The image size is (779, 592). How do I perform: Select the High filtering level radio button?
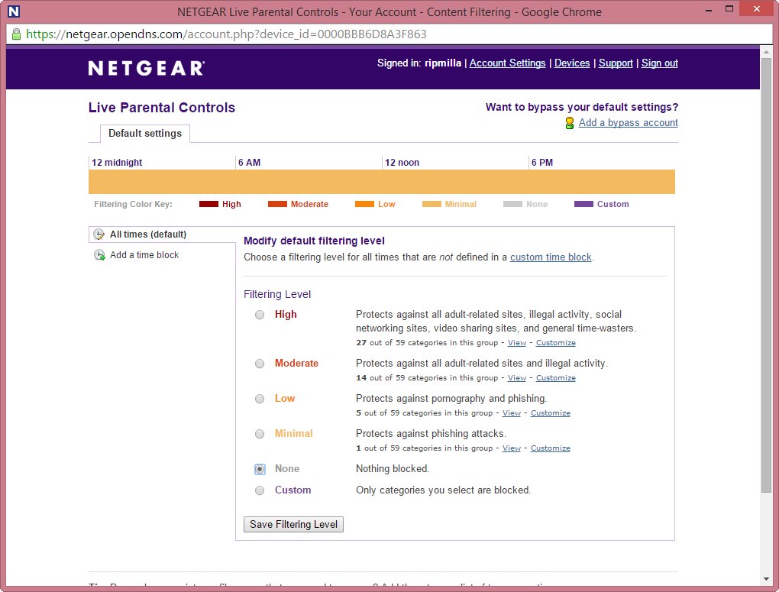[260, 315]
